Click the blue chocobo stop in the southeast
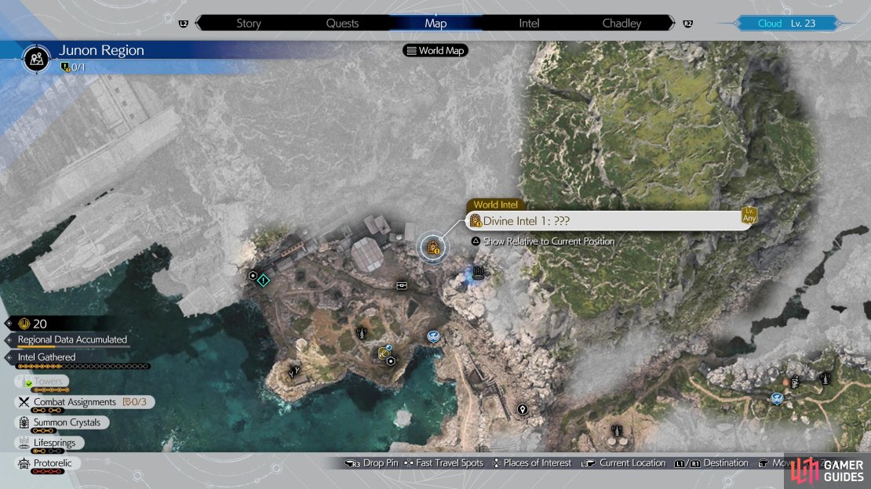871x489 pixels. [x=777, y=398]
